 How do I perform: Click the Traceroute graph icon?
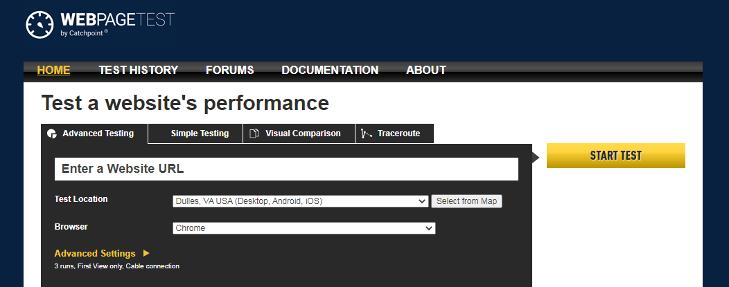point(367,133)
